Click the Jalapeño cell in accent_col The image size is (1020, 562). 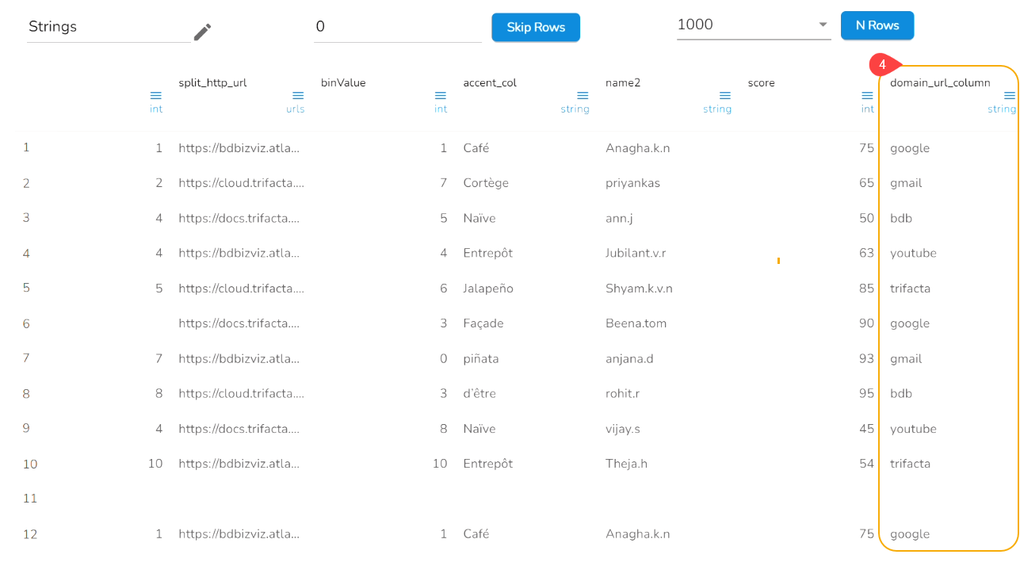(x=488, y=289)
